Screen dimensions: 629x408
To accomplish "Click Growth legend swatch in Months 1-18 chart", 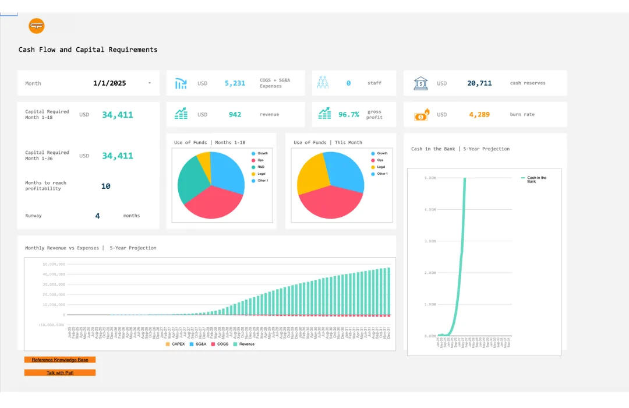I will [253, 153].
